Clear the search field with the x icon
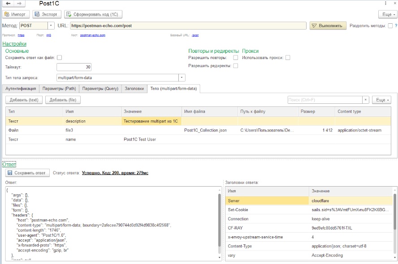The width and height of the screenshot is (398, 264). [366, 100]
